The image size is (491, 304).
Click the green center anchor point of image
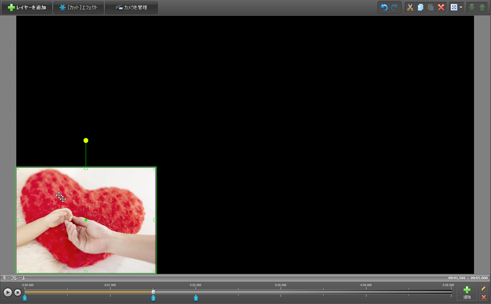86,220
